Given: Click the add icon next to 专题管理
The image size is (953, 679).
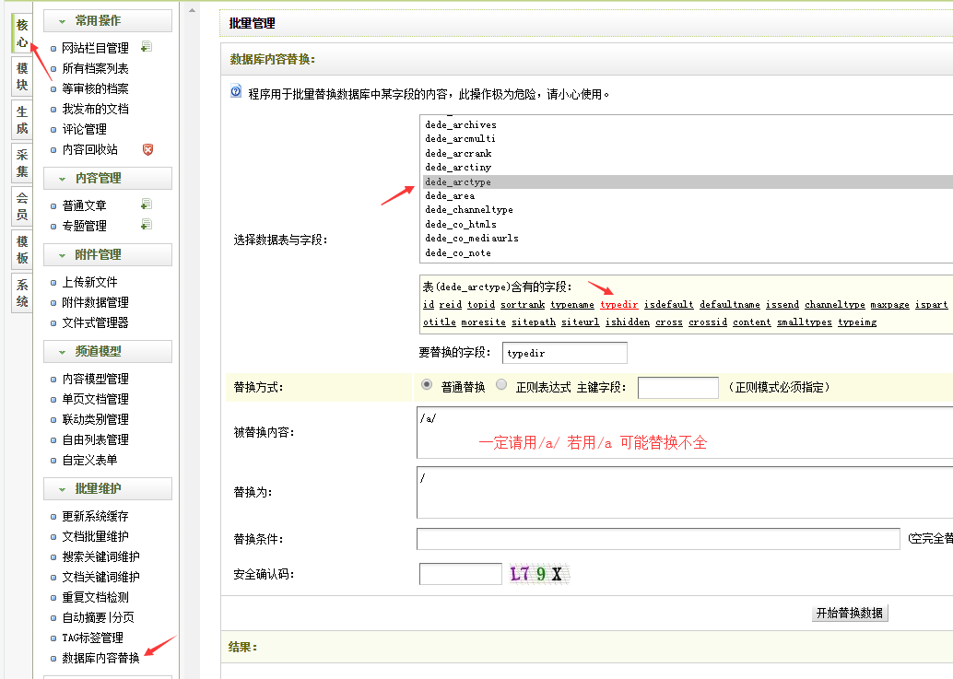Looking at the screenshot, I should click(146, 225).
